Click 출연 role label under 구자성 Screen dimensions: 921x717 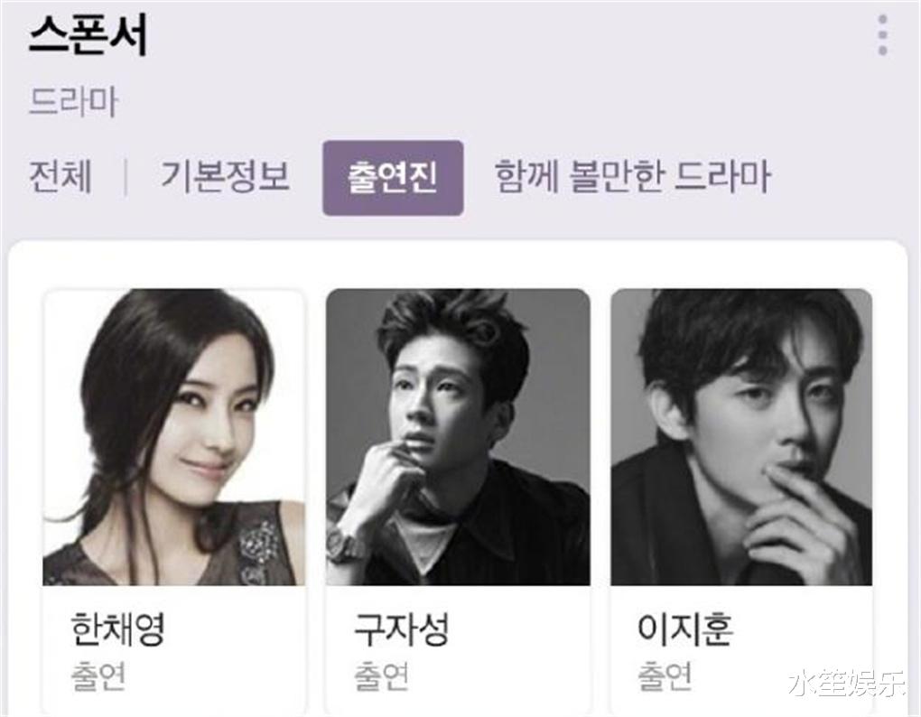point(382,676)
